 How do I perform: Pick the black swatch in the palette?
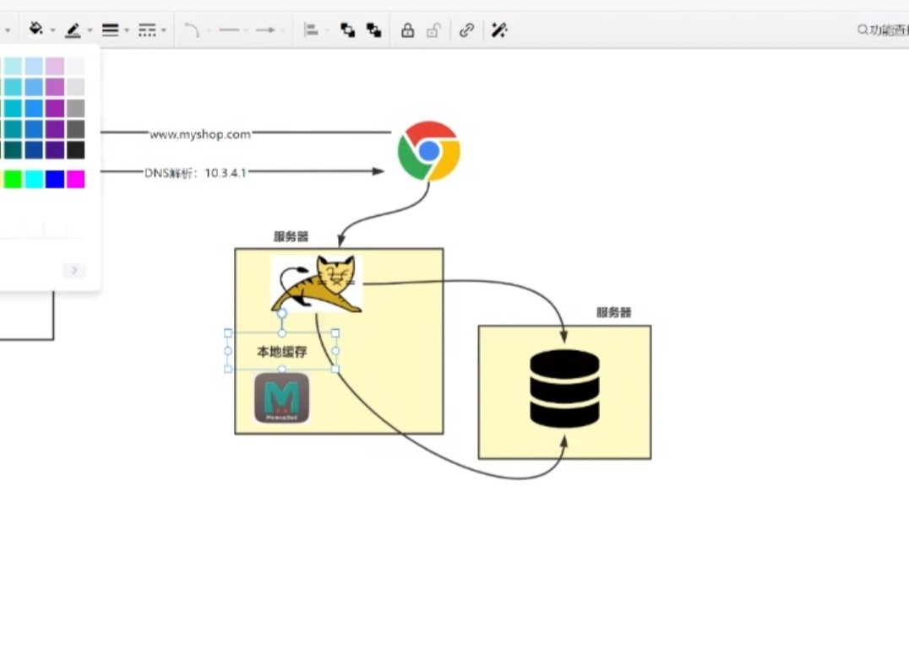point(76,150)
